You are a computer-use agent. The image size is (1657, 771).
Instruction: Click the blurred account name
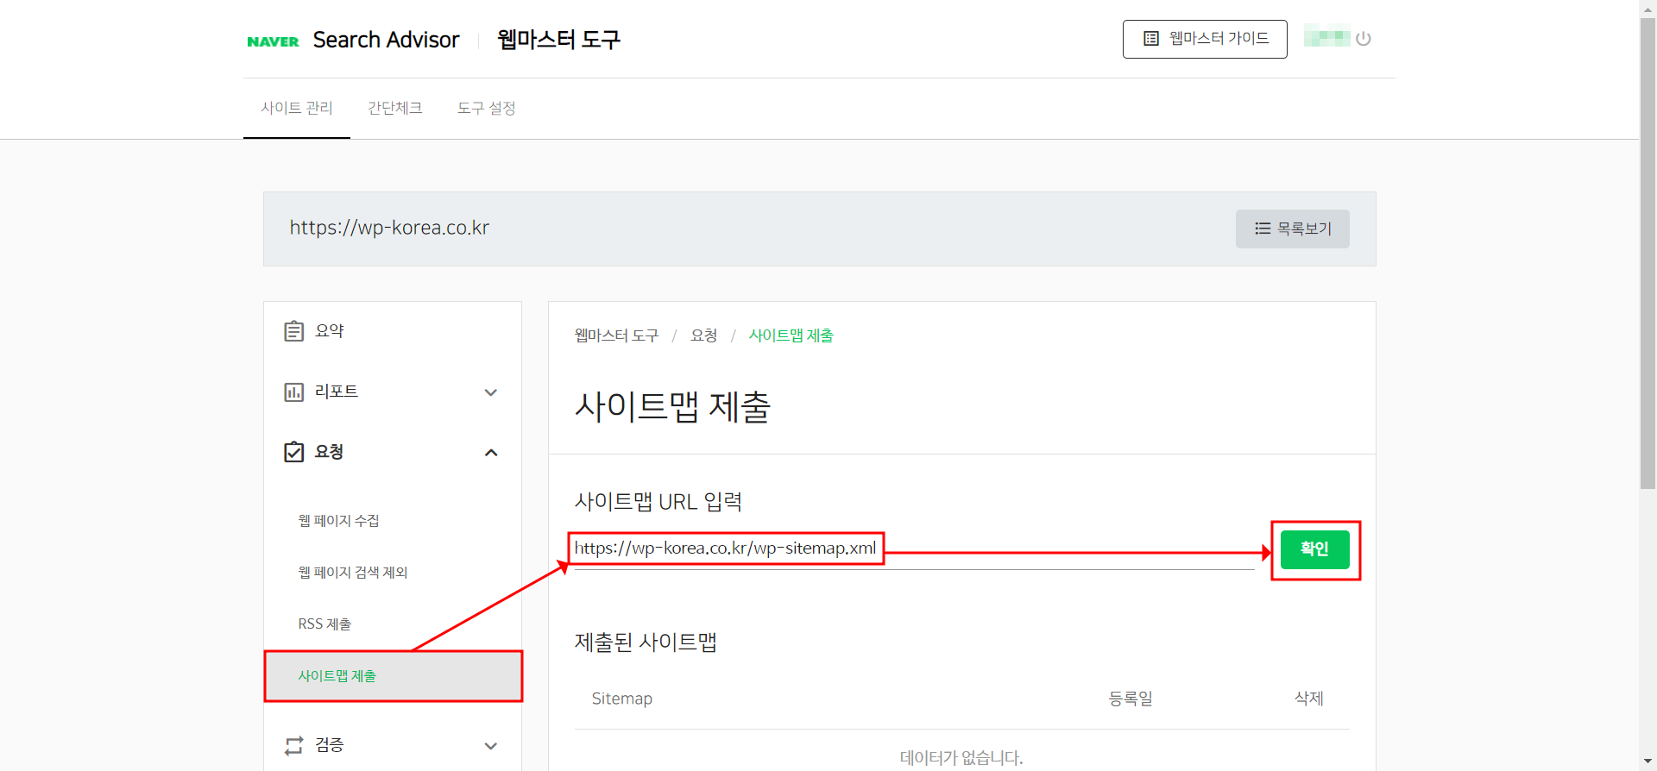[1326, 38]
